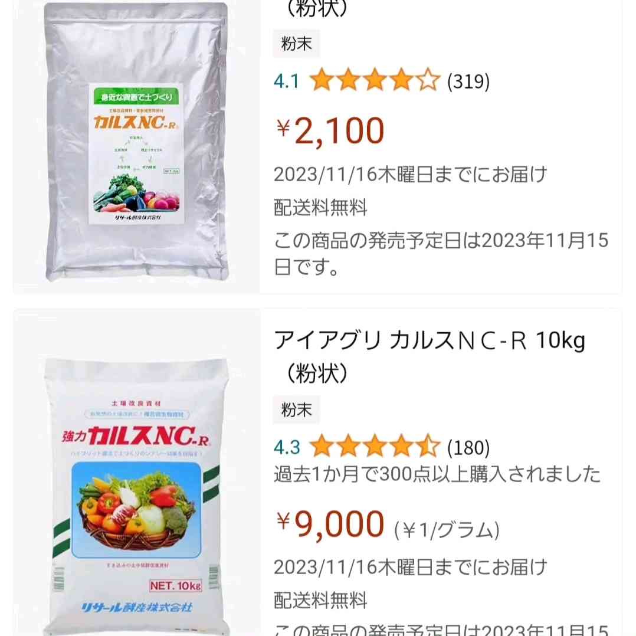Click the 4.1 star rating icons

click(375, 80)
